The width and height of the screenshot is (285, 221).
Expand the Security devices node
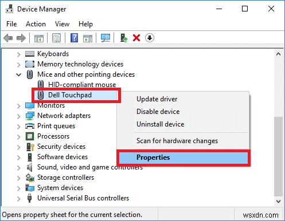pos(18,147)
